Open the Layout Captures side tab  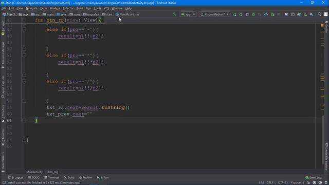pos(3,87)
